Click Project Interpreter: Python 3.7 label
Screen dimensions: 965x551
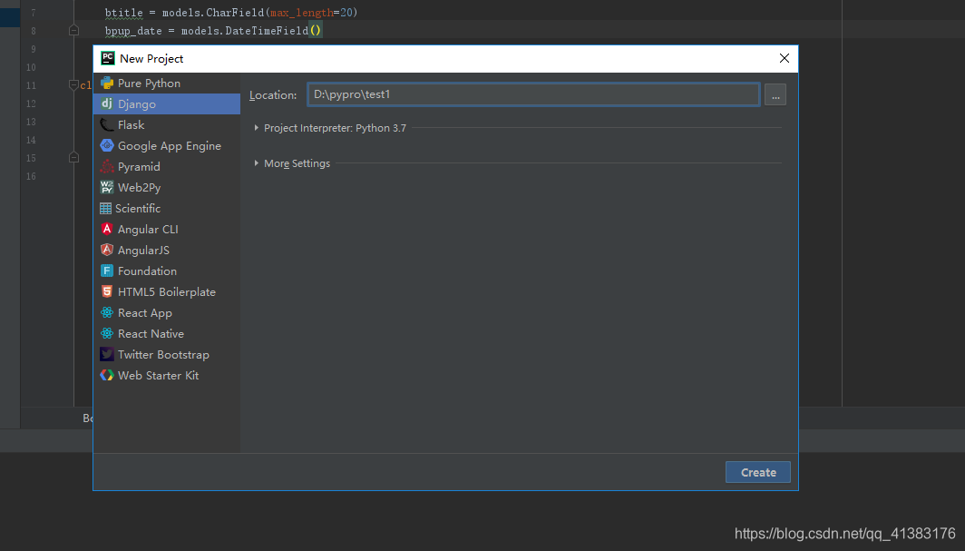point(335,128)
